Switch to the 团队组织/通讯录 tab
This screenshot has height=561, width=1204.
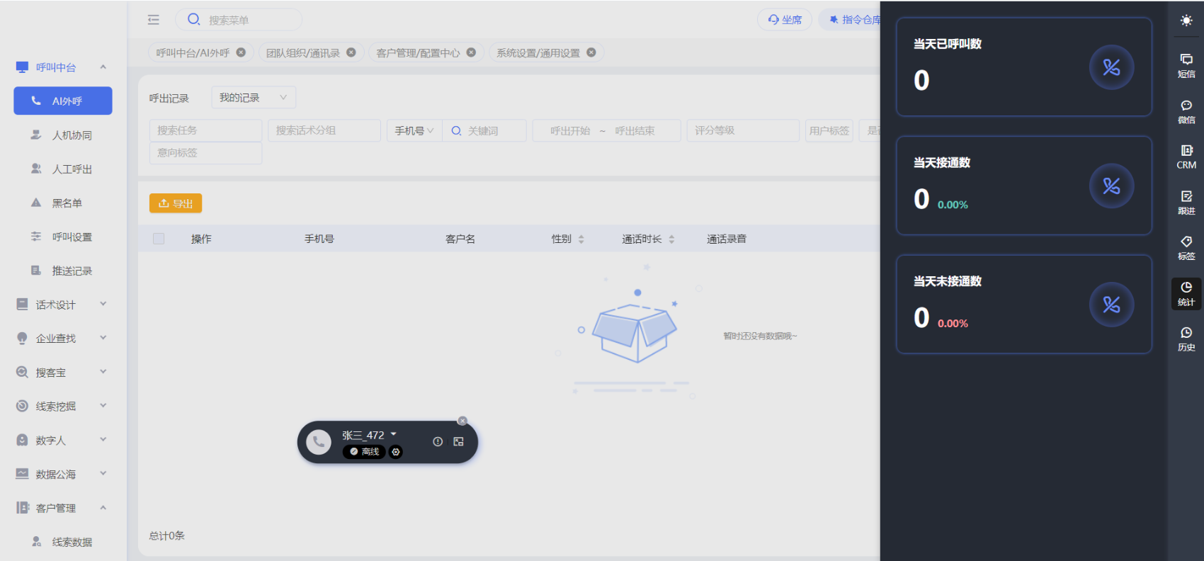[x=303, y=53]
